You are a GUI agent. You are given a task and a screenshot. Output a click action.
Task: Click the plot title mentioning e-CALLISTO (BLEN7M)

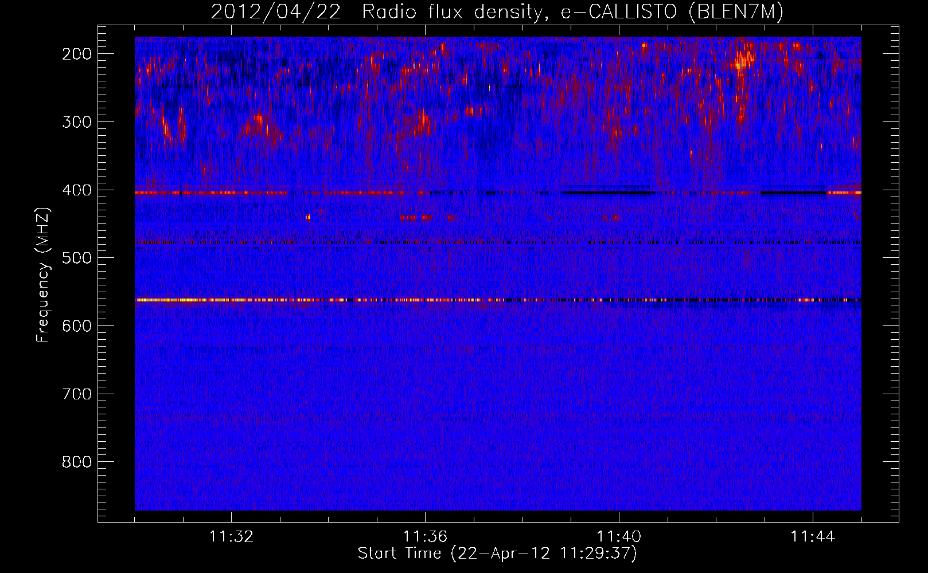(497, 11)
